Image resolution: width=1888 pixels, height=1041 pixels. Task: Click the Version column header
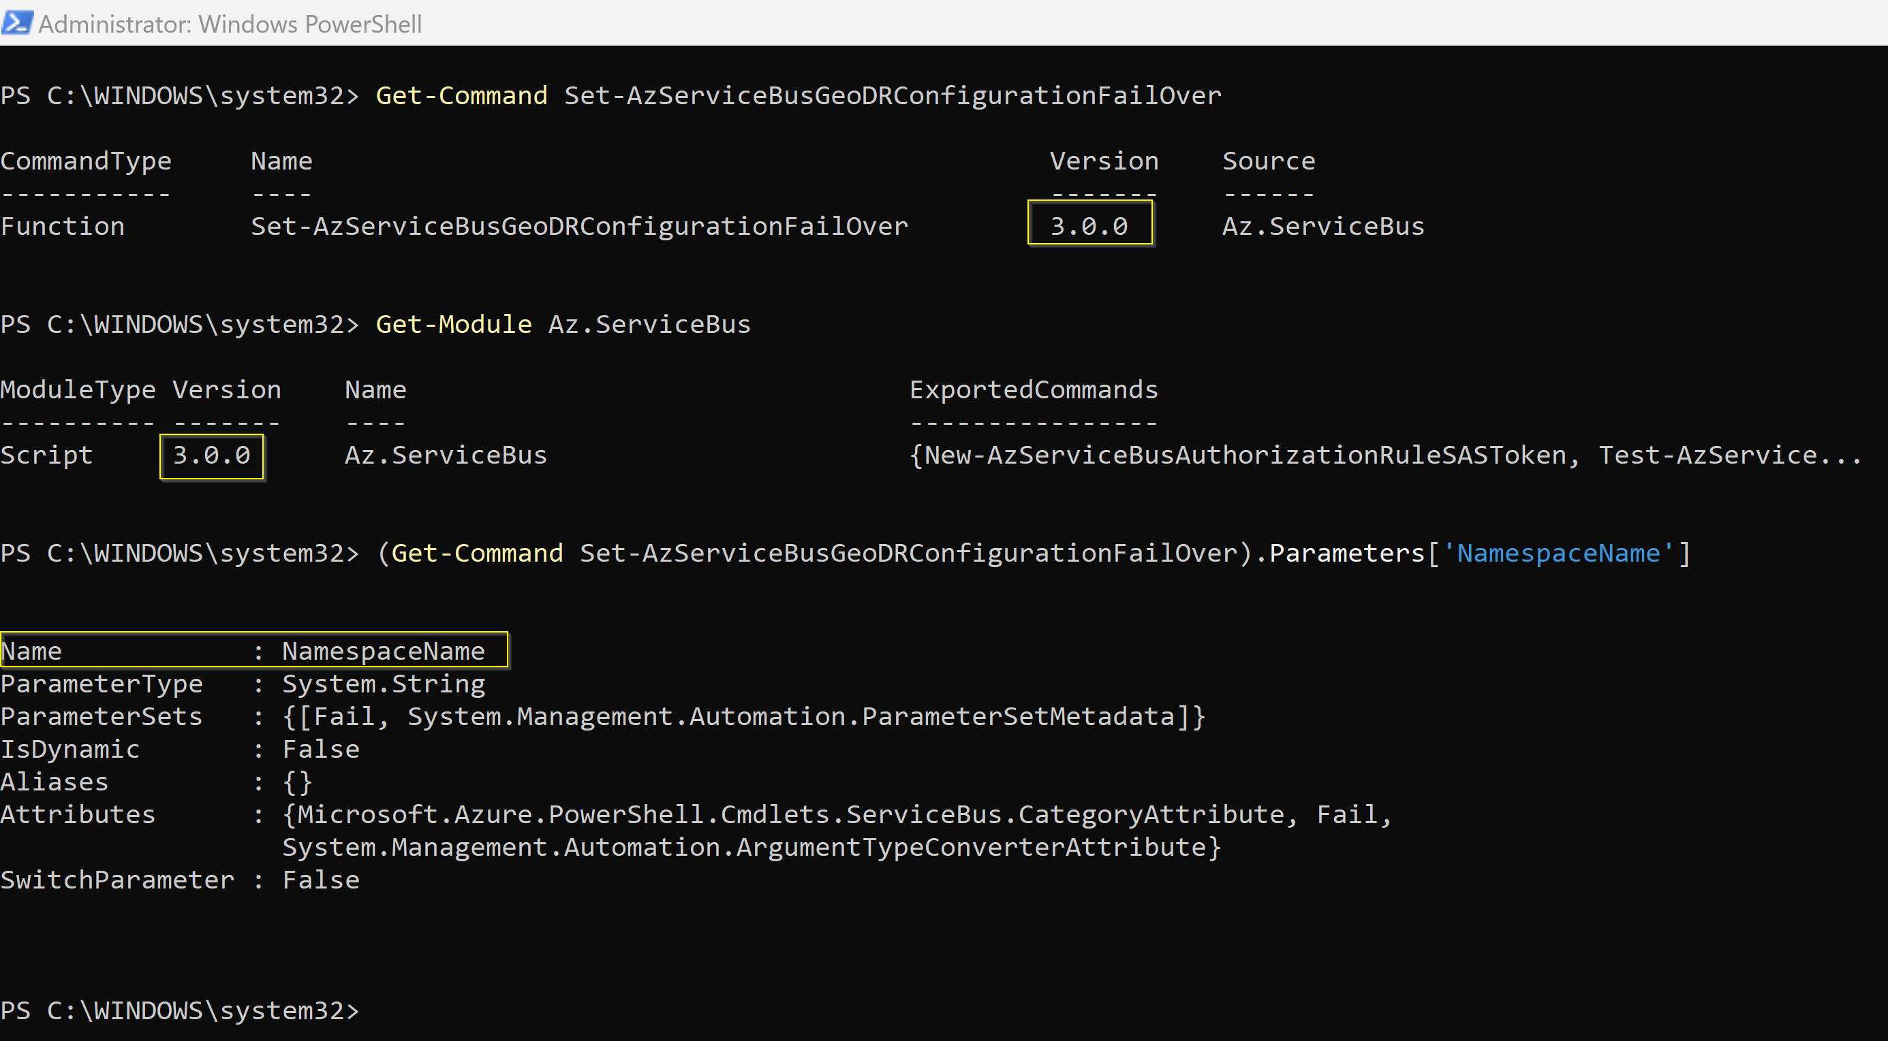1104,160
